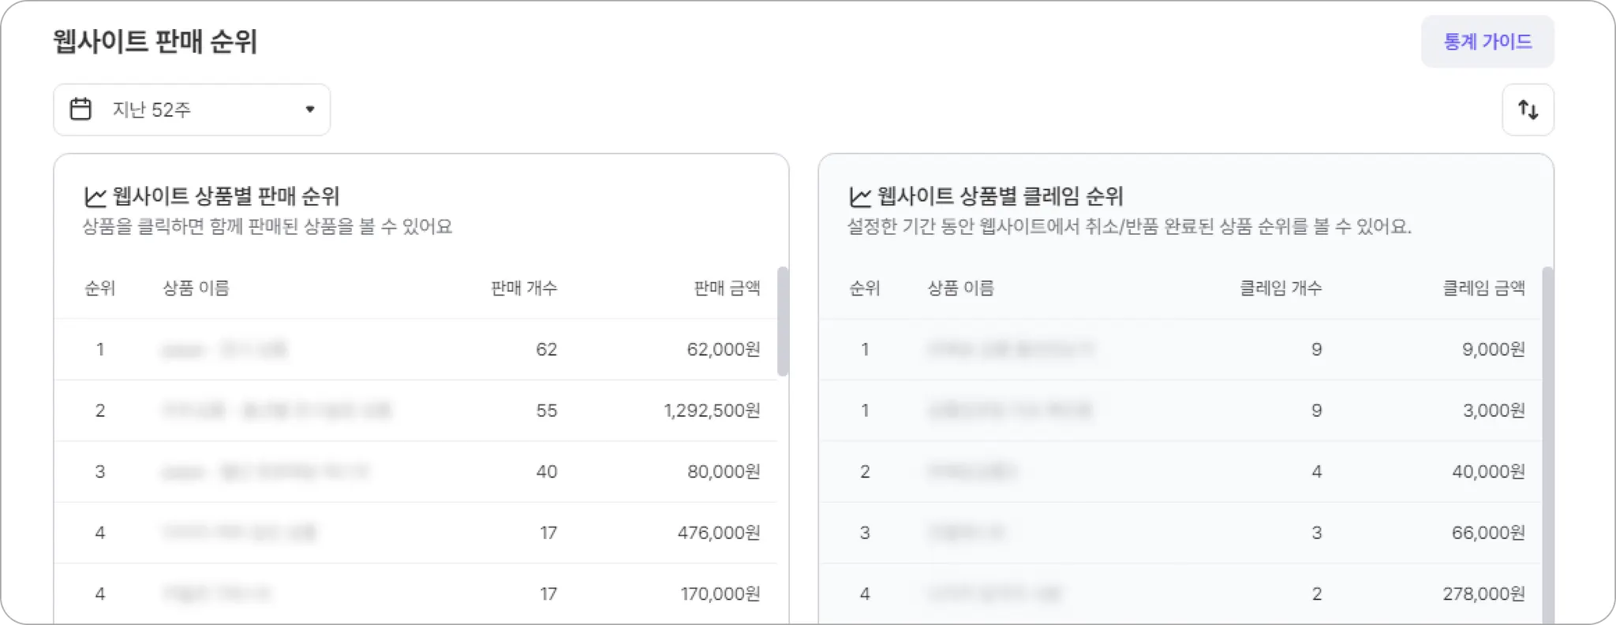The height and width of the screenshot is (625, 1616).
Task: Click the calendar icon in period selector
Action: coord(80,109)
